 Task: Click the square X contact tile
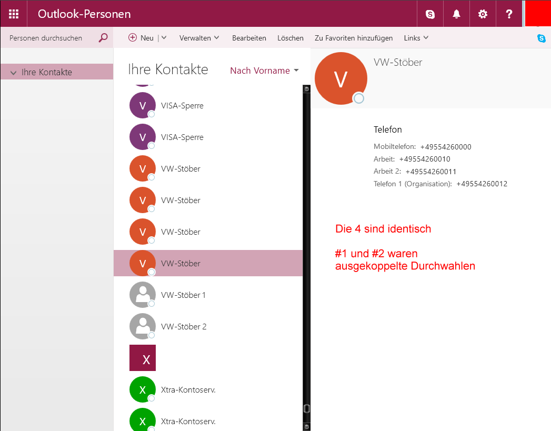point(142,358)
